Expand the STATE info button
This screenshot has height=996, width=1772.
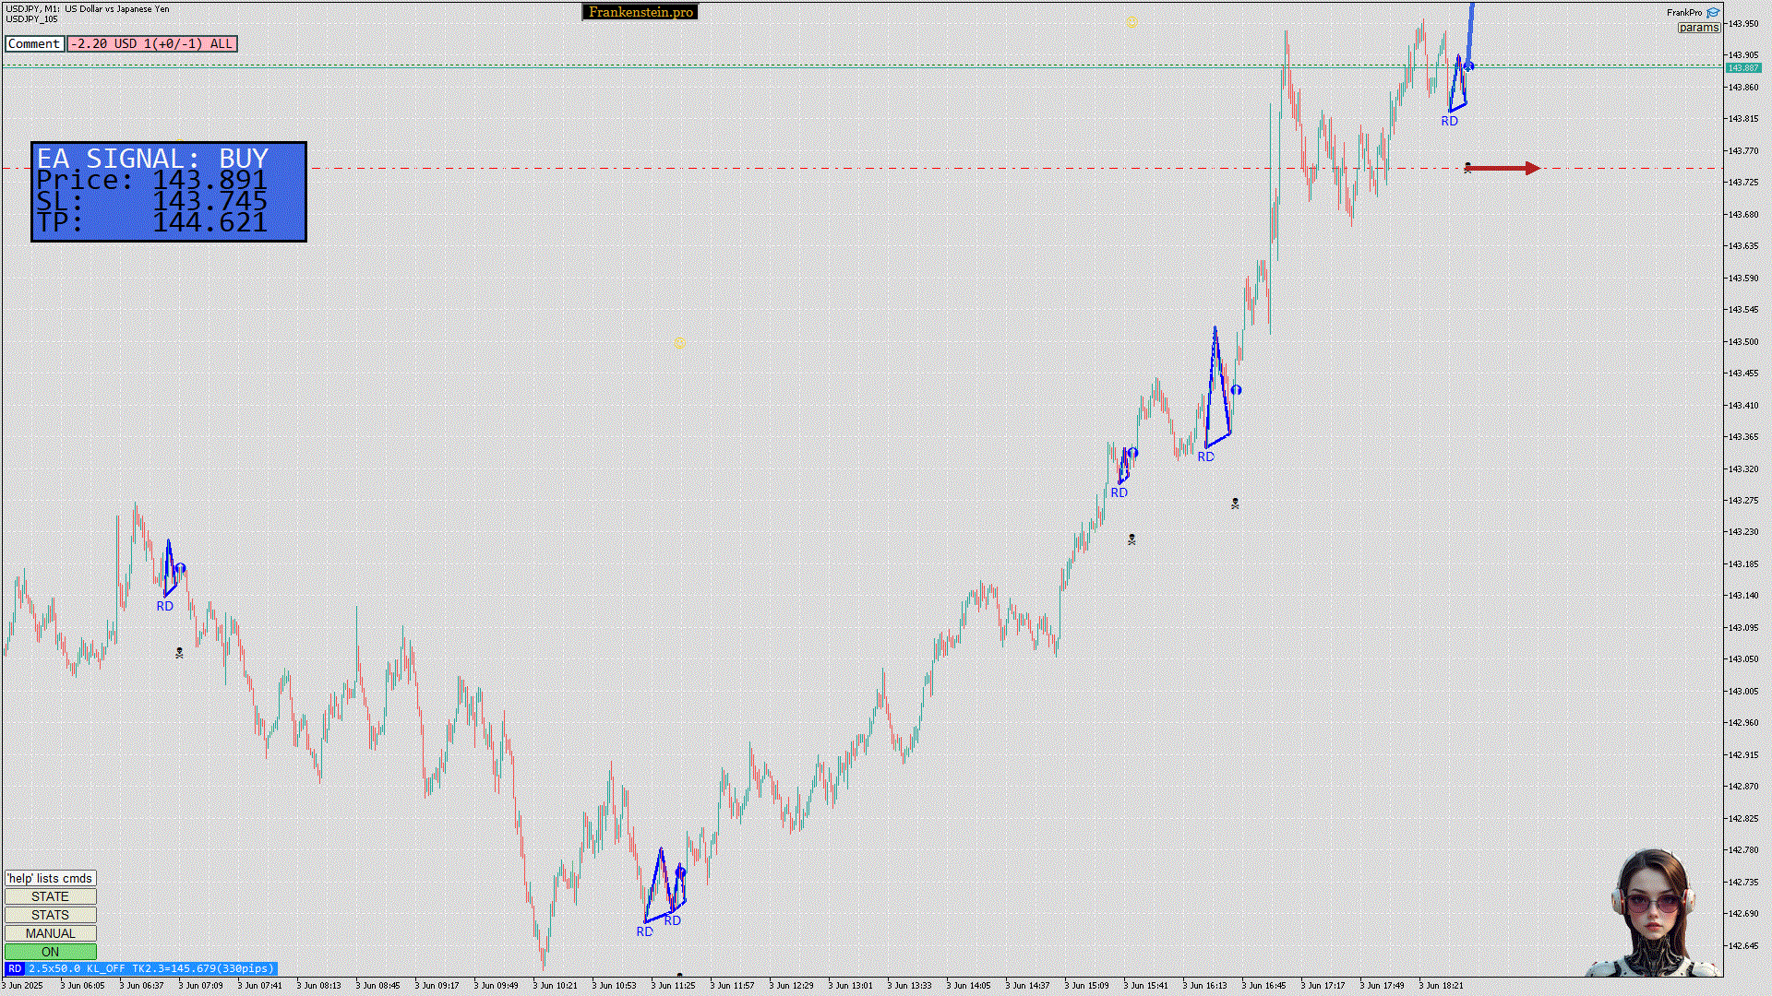coord(50,896)
